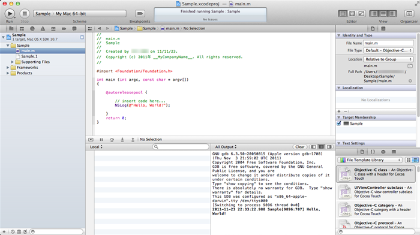
Task: Open the File Type dropdown
Action: pyautogui.click(x=388, y=50)
